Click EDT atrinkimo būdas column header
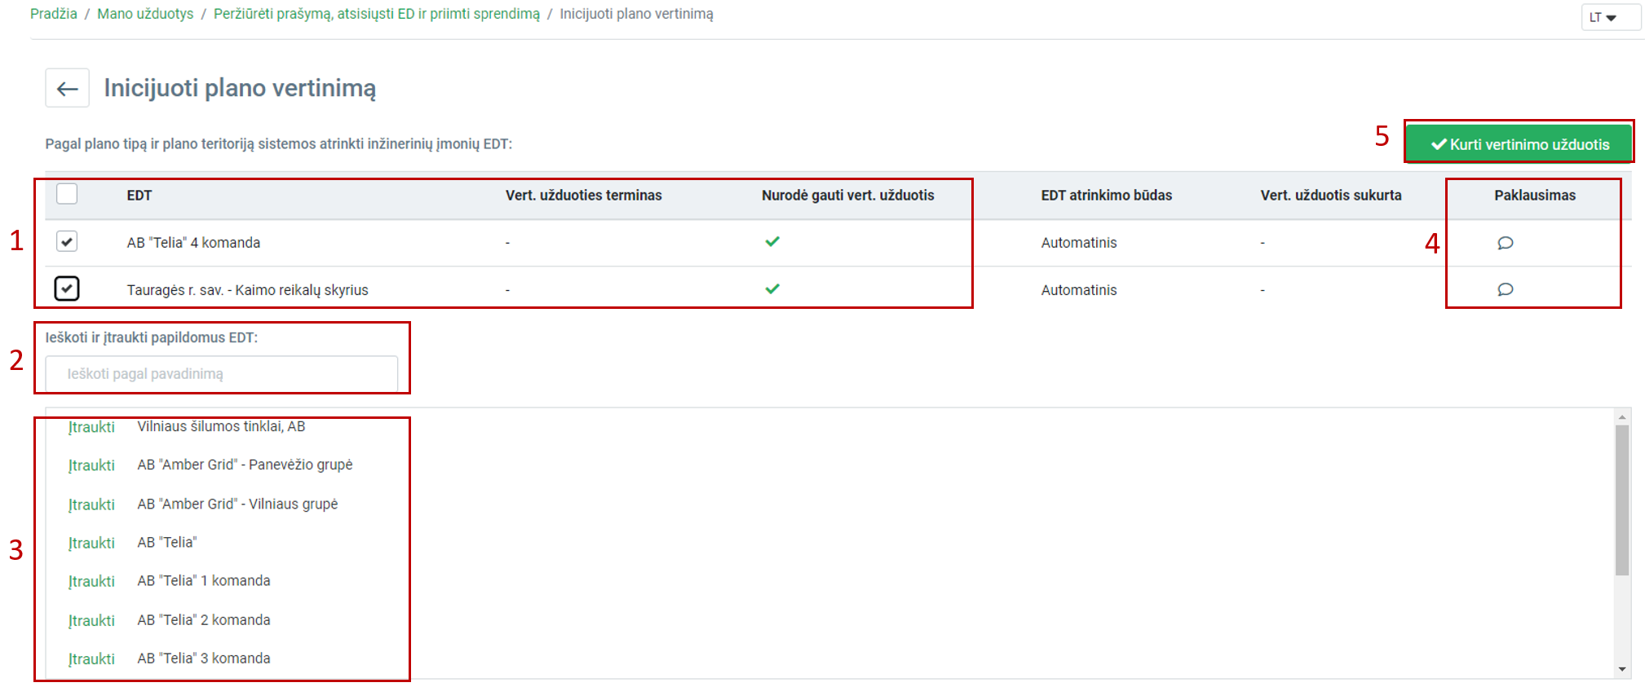1645x687 pixels. pyautogui.click(x=1106, y=195)
